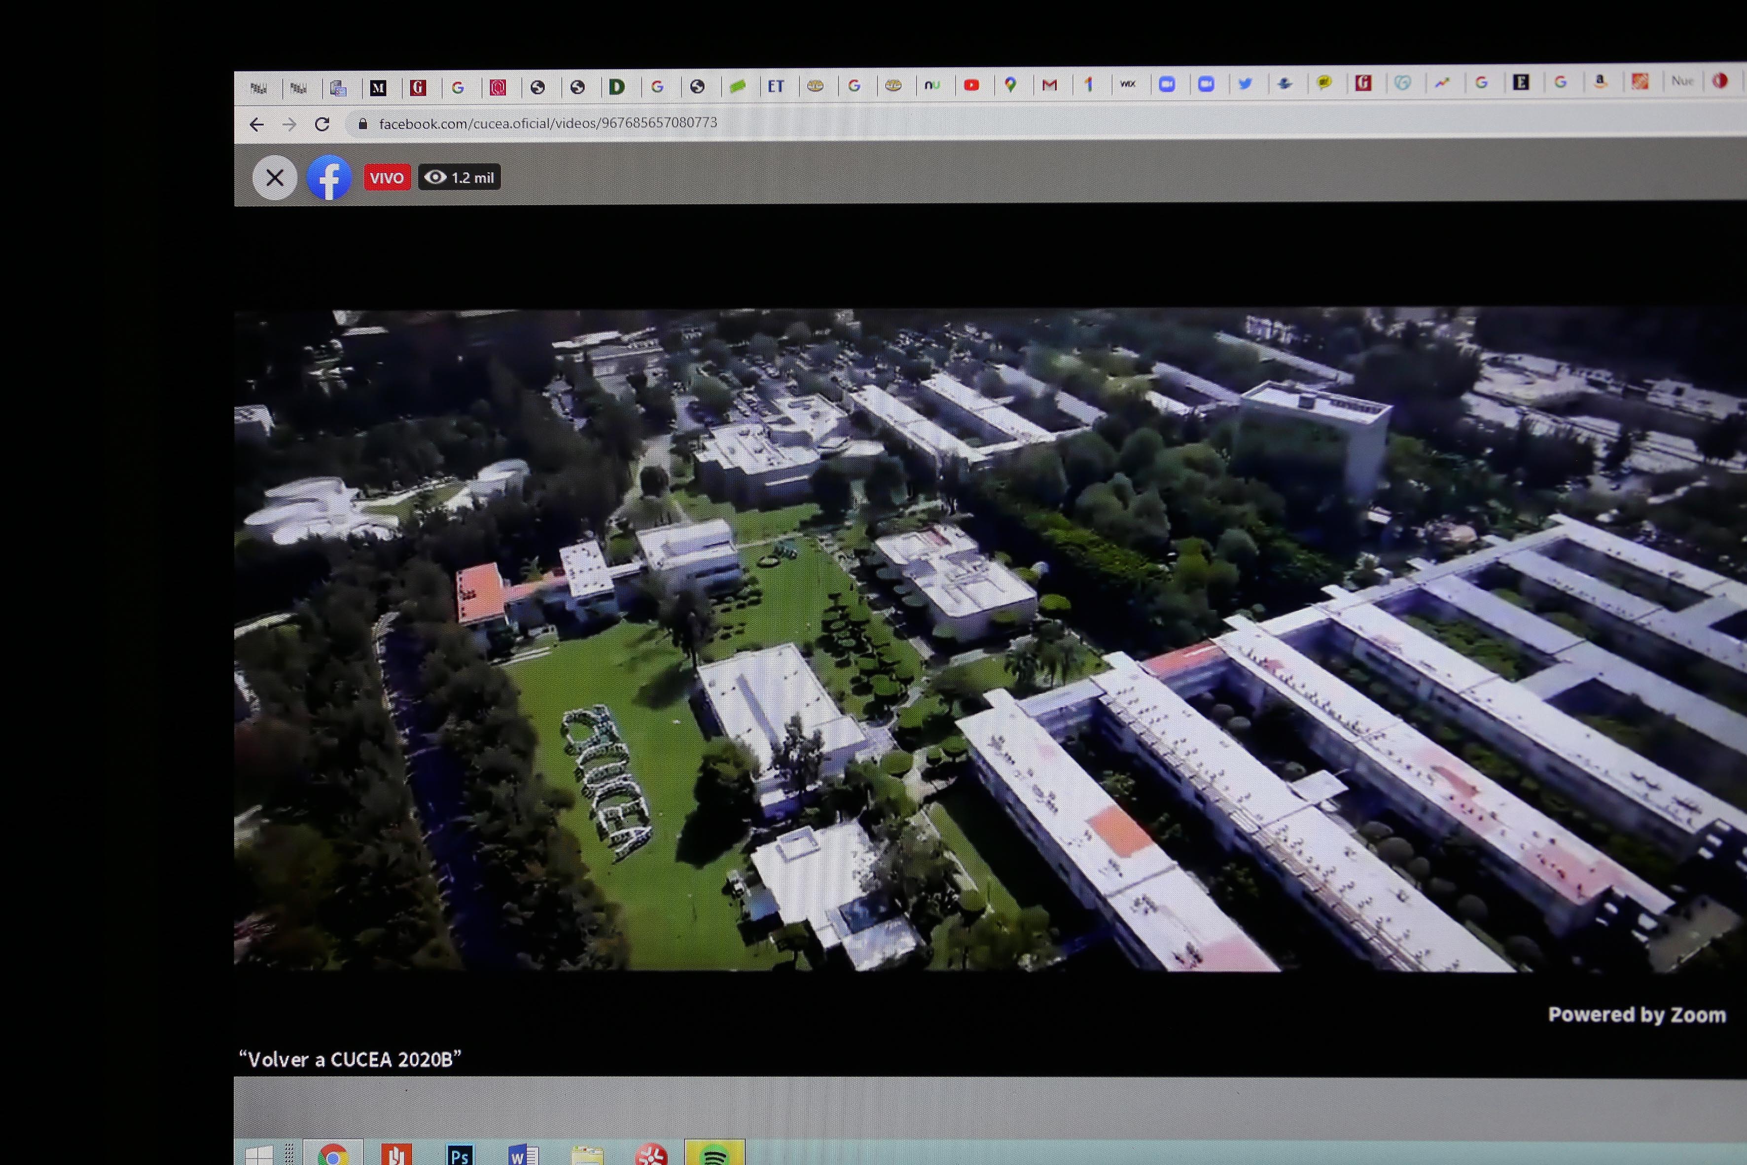Switch to the Wix tab

tap(1128, 85)
